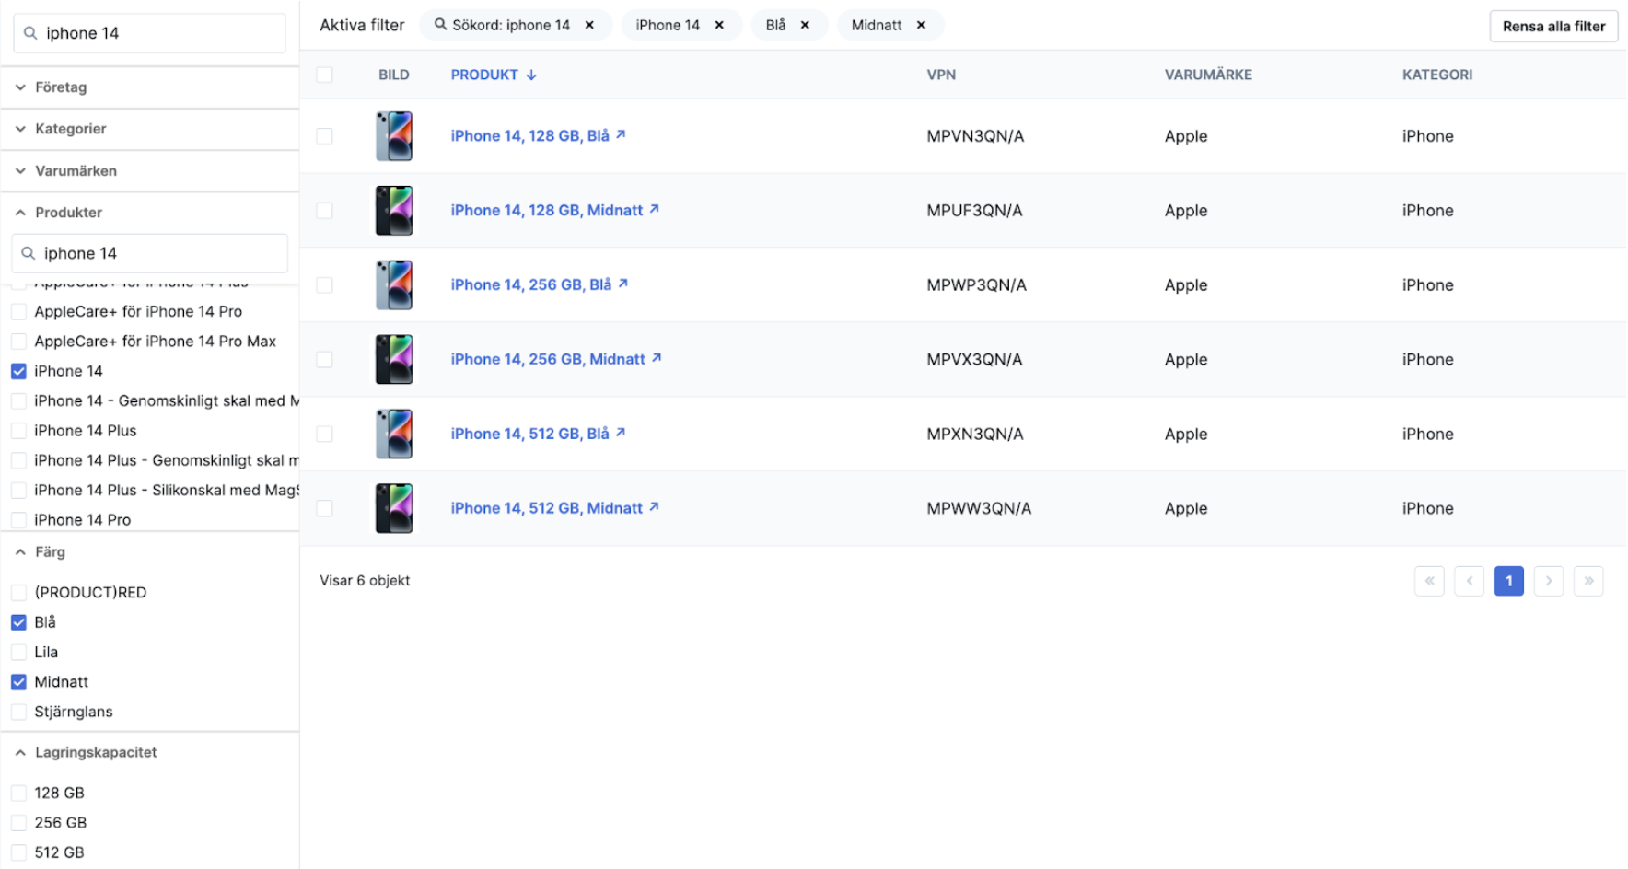Click the sort arrow next to PRODUKT
The height and width of the screenshot is (869, 1628).
pyautogui.click(x=531, y=75)
